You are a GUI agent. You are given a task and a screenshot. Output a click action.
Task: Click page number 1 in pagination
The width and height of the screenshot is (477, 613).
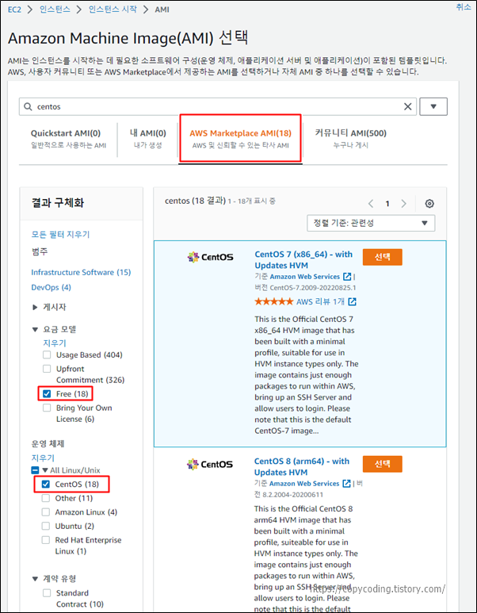(x=387, y=204)
